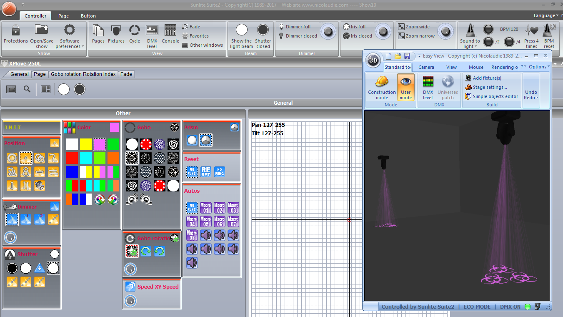Click the clockwise gobo rotation icon
This screenshot has width=563, height=317.
pos(146,251)
